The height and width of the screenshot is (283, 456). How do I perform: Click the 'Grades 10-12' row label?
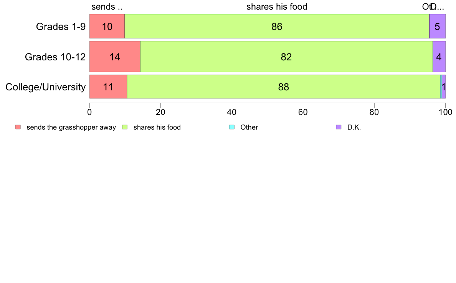55,57
